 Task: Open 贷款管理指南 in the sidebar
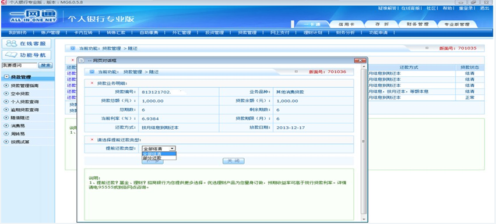(24, 86)
